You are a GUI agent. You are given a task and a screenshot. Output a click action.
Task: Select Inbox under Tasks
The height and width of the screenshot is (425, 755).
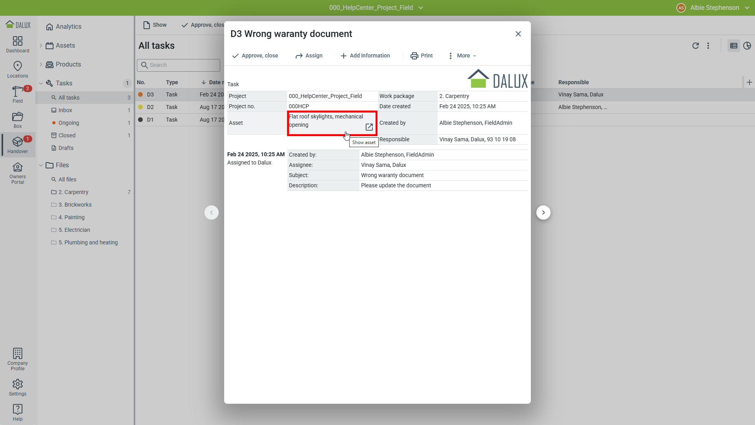click(65, 110)
